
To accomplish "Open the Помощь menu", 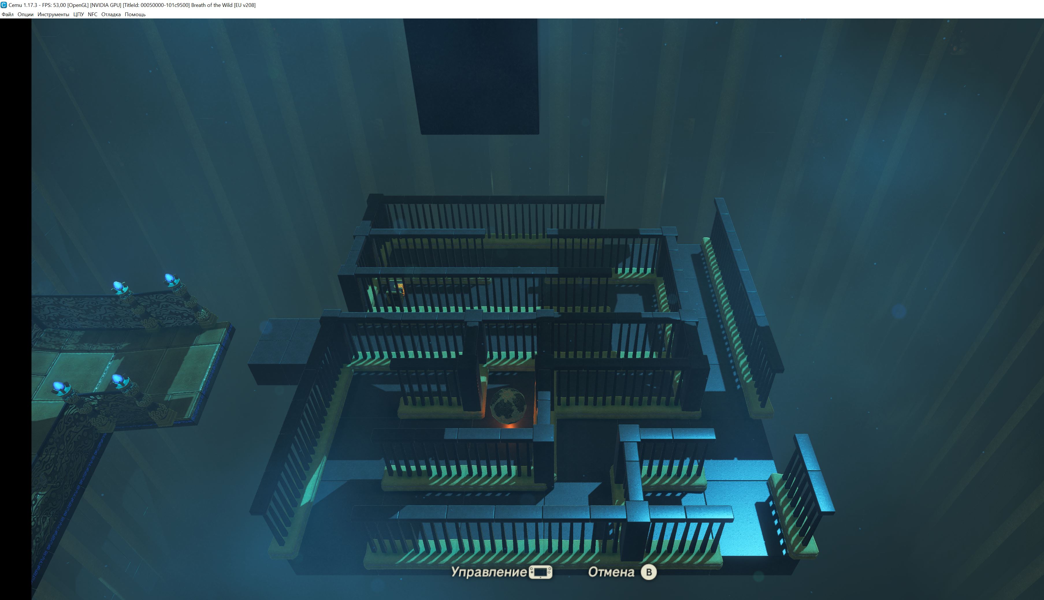I will tap(135, 14).
